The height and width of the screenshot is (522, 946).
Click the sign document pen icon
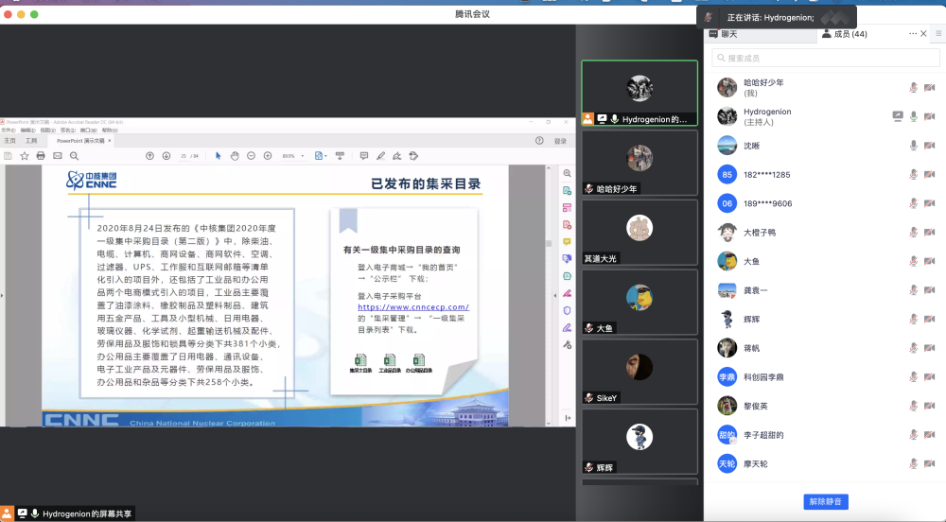click(x=397, y=156)
